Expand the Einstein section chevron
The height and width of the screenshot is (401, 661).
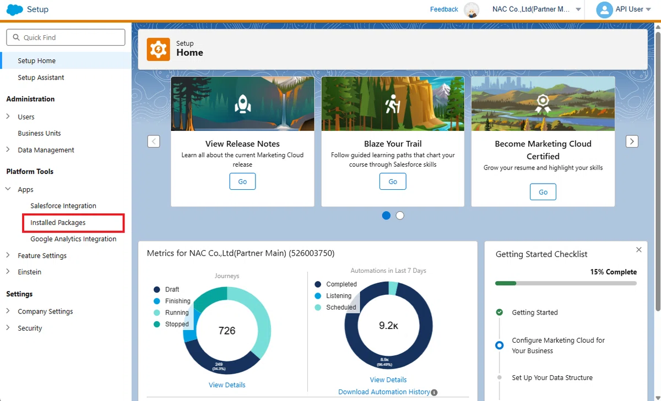tap(8, 272)
